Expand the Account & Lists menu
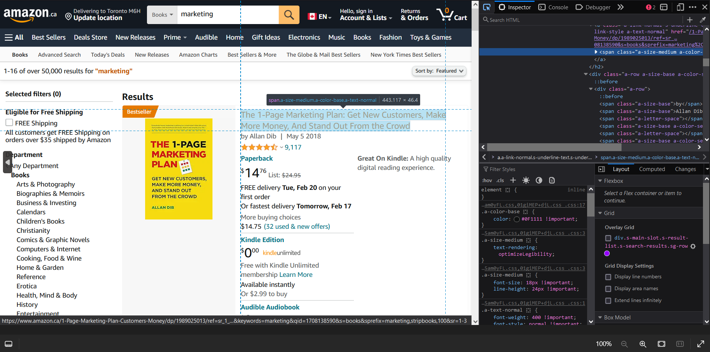This screenshot has width=710, height=352. coord(366,15)
